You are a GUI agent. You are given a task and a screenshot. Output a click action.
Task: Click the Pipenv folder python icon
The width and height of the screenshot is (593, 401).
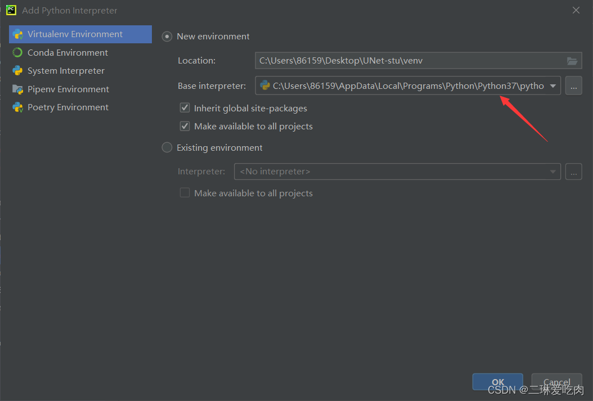(x=17, y=89)
